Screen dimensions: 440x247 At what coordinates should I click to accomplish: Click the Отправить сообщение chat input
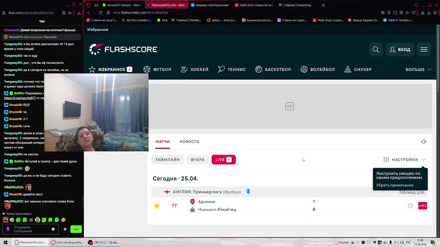(x=31, y=229)
